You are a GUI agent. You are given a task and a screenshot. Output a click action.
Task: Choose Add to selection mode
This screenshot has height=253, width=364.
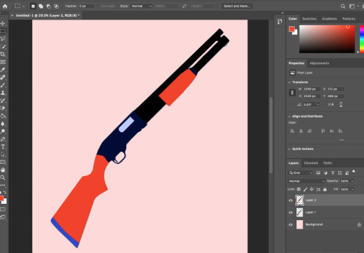click(41, 6)
